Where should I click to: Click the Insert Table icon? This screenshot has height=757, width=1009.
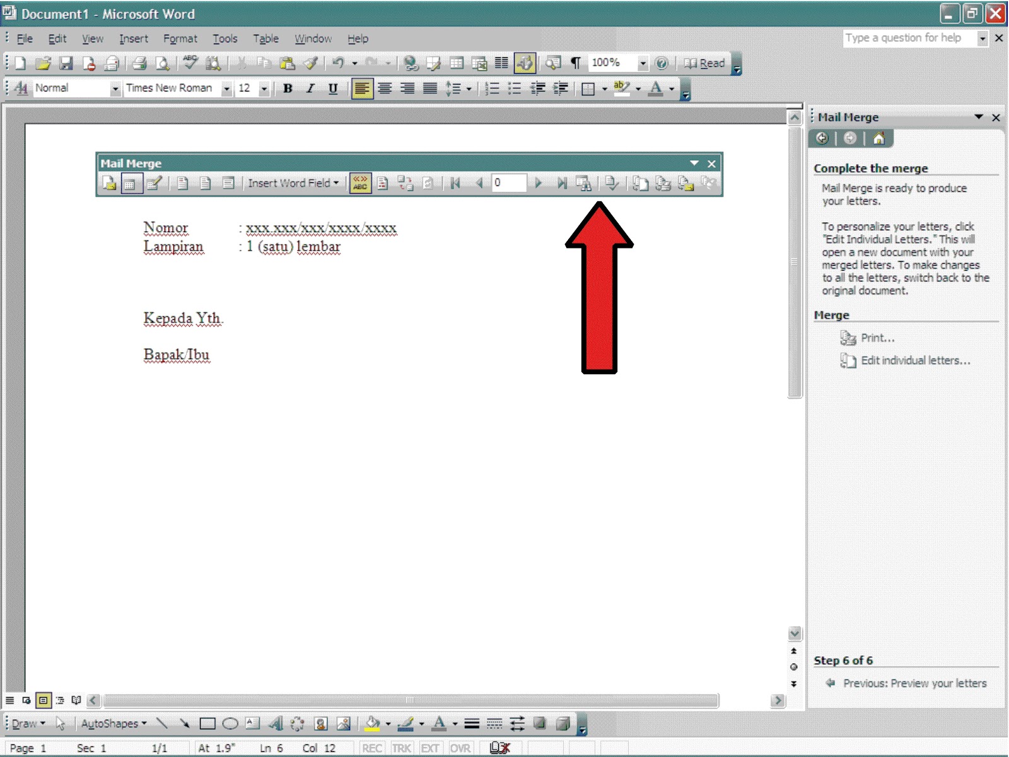[x=457, y=63]
